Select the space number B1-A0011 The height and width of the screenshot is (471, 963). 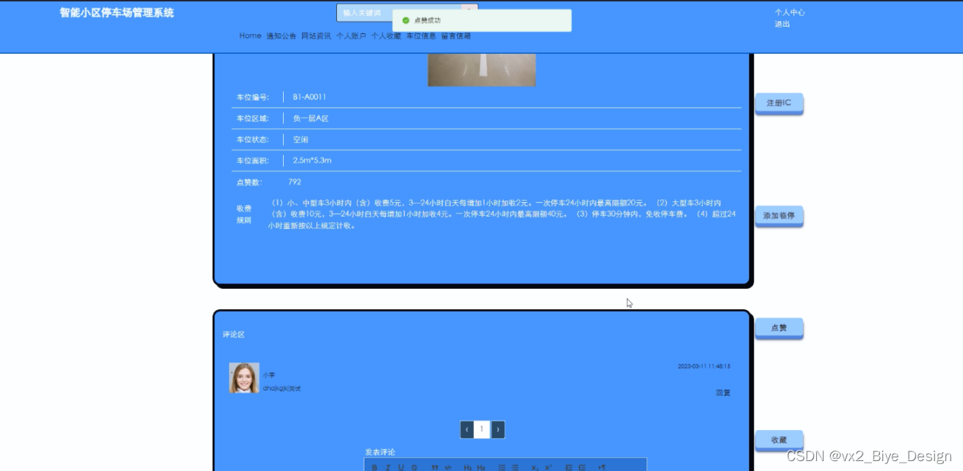[x=310, y=97]
